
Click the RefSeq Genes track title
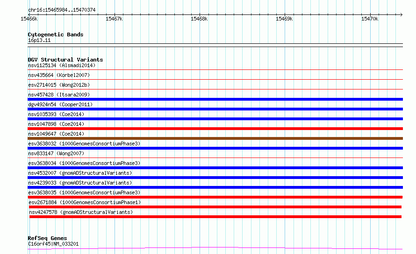pos(48,238)
